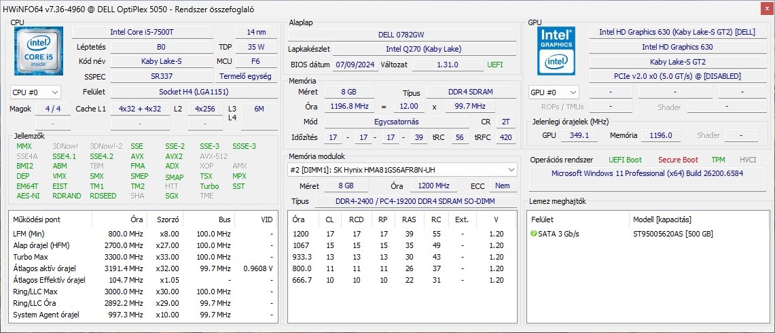Select the System Agent órajel row
Image resolution: width=775 pixels, height=333 pixels.
143,315
